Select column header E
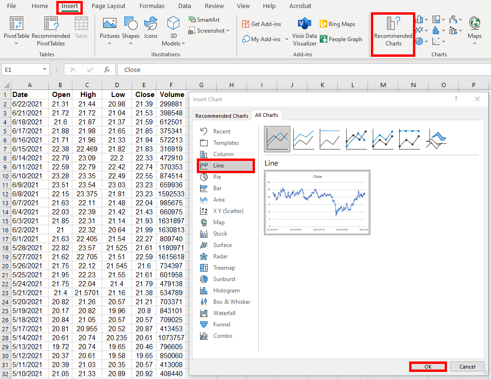This screenshot has height=379, width=491. coord(144,85)
